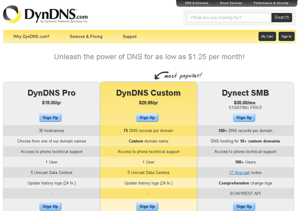This screenshot has width=298, height=211.
Task: Click the 'Unleash the power of DNS' headline
Action: pyautogui.click(x=149, y=57)
